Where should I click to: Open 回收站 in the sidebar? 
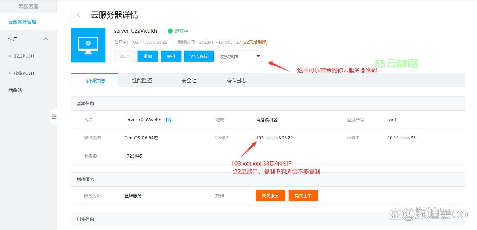click(x=15, y=90)
